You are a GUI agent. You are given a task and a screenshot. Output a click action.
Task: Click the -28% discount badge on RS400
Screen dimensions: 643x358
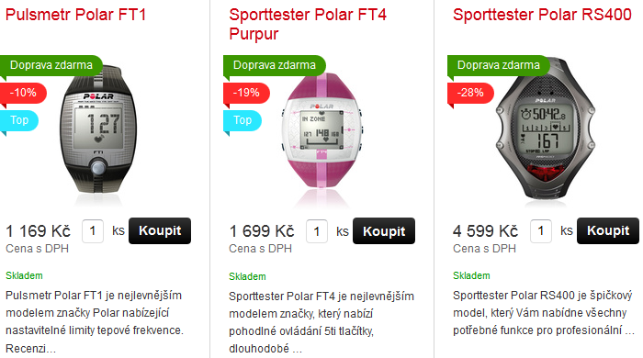click(470, 93)
